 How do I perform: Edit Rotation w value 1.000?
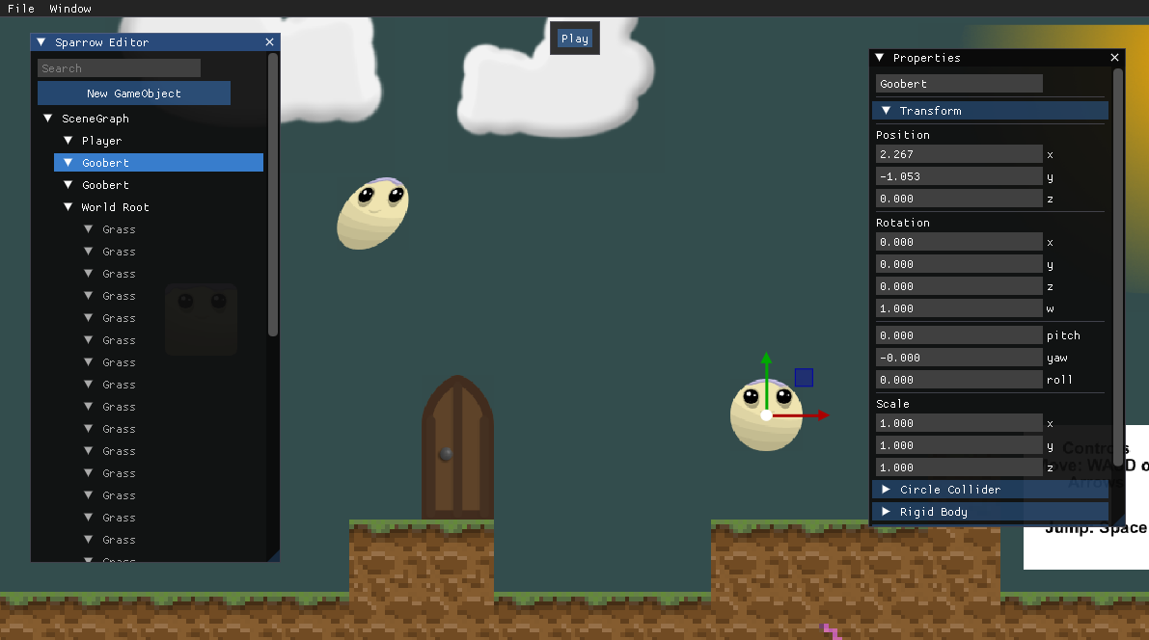[959, 308]
